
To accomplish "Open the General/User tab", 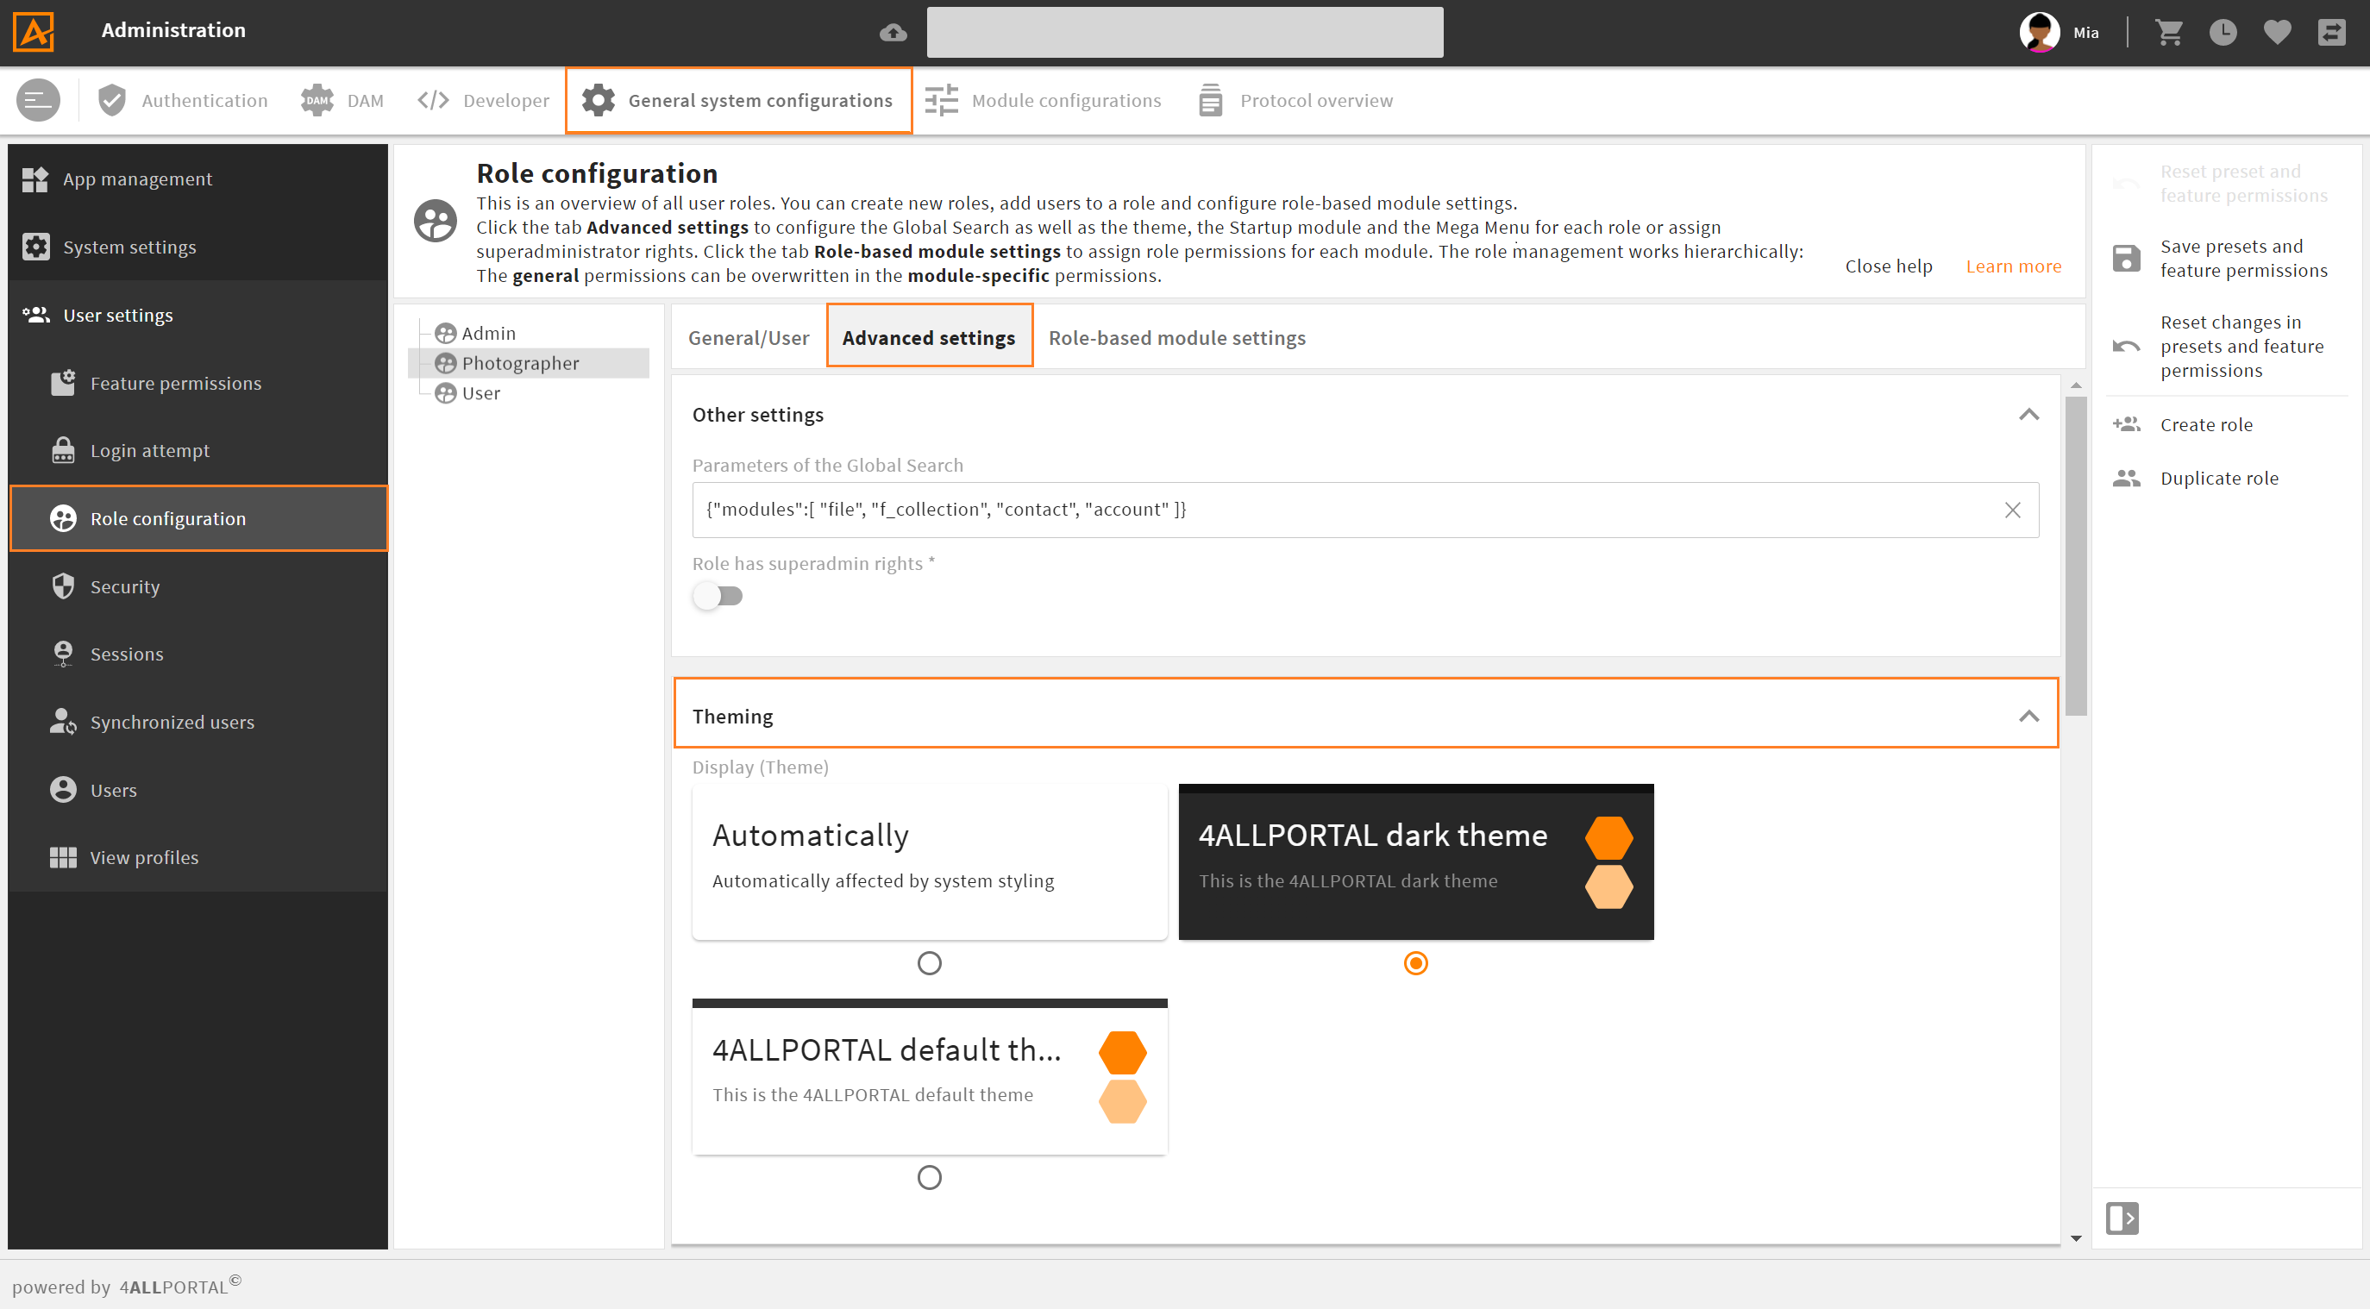I will 748,338.
